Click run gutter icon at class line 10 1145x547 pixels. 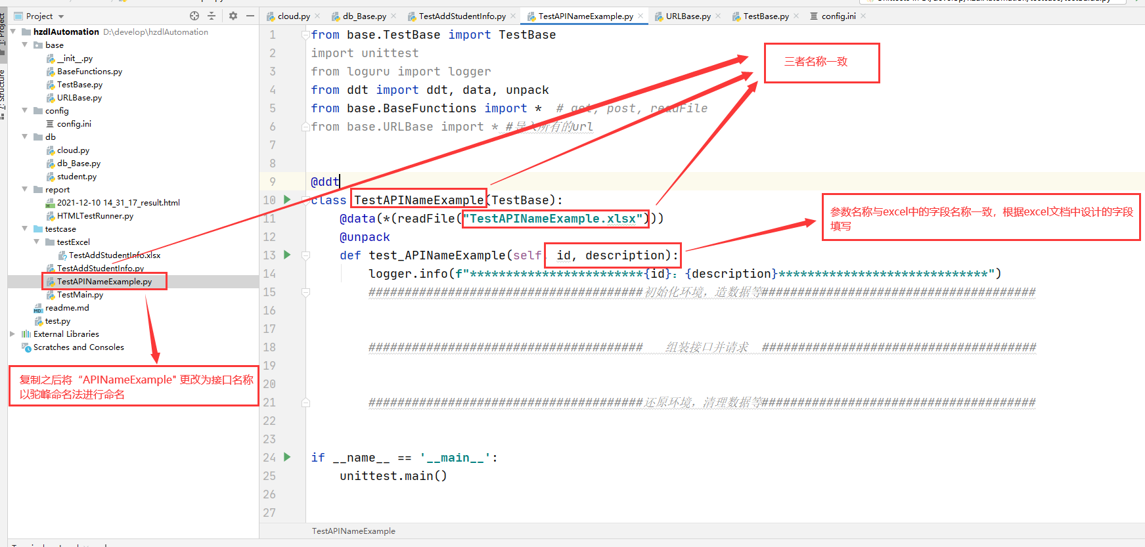coord(287,200)
